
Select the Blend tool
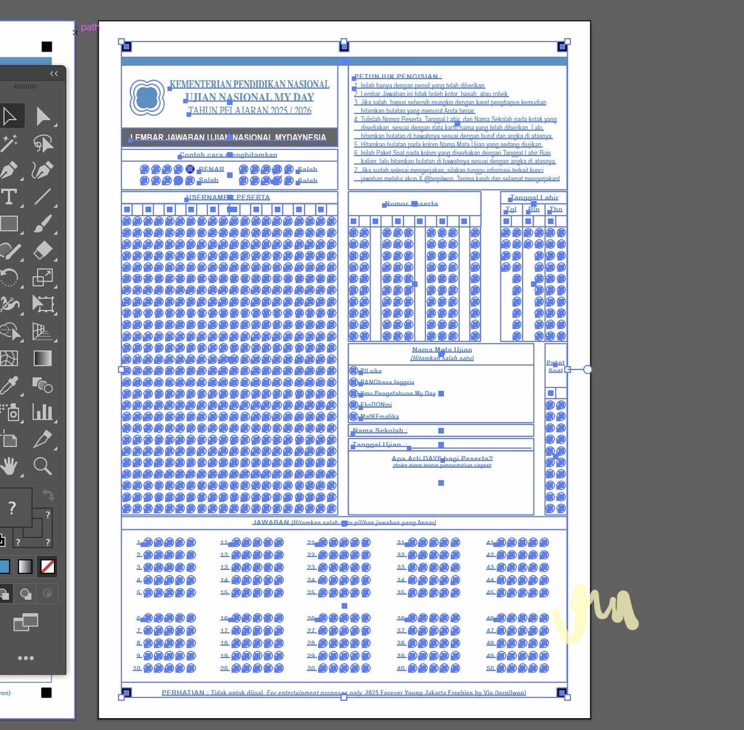pos(43,385)
